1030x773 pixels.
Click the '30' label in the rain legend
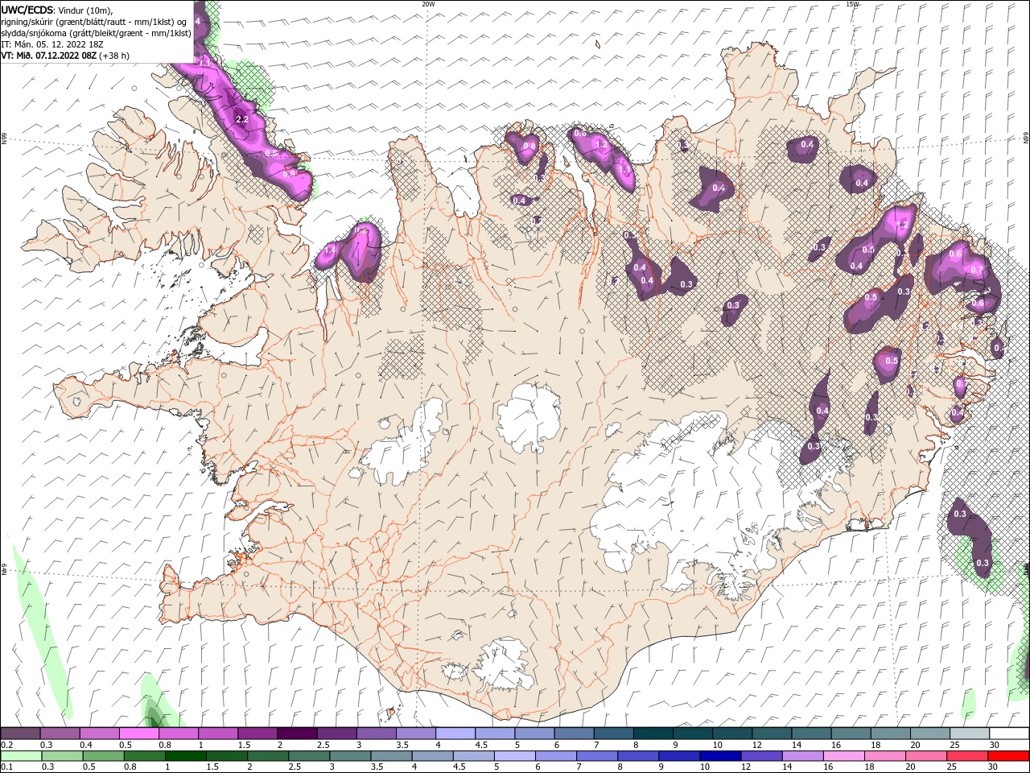click(x=992, y=767)
